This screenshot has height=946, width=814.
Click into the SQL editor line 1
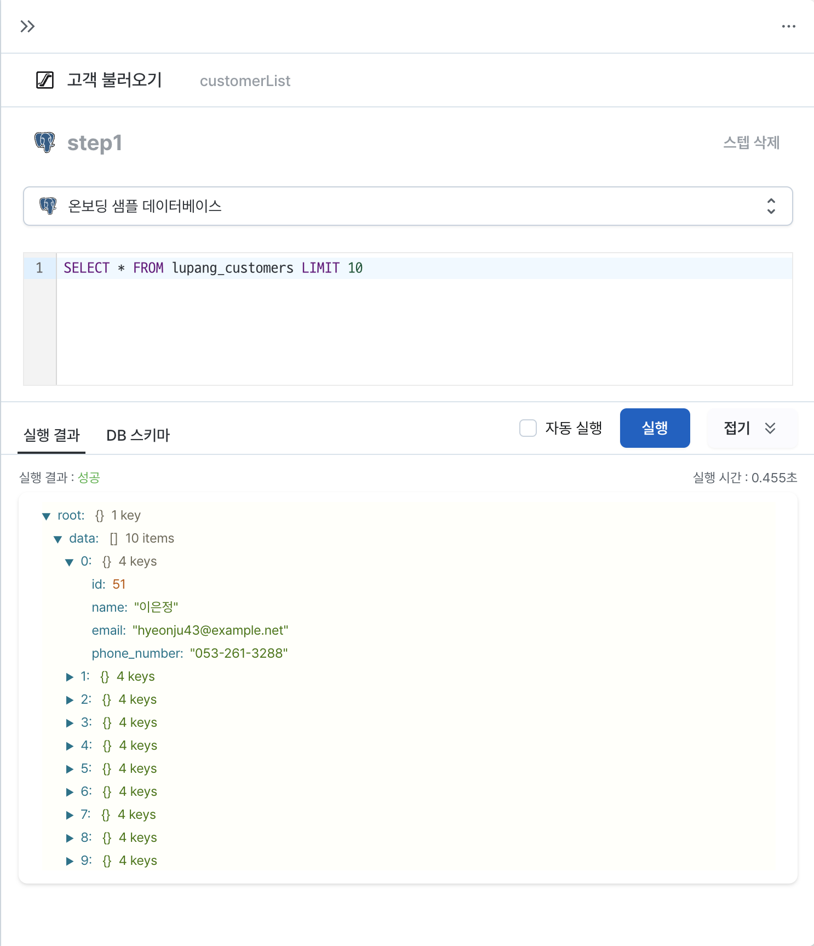coord(424,268)
